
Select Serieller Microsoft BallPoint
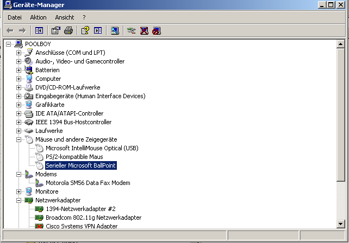[81, 165]
